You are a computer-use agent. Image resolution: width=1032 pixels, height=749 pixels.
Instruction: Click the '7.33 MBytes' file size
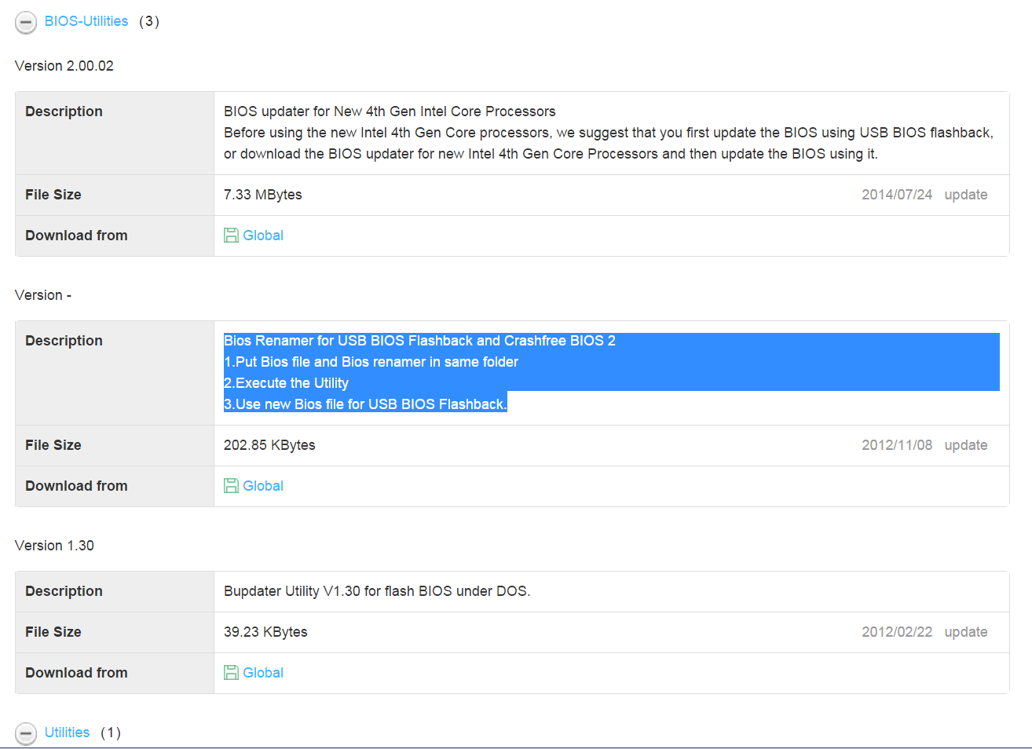click(263, 195)
